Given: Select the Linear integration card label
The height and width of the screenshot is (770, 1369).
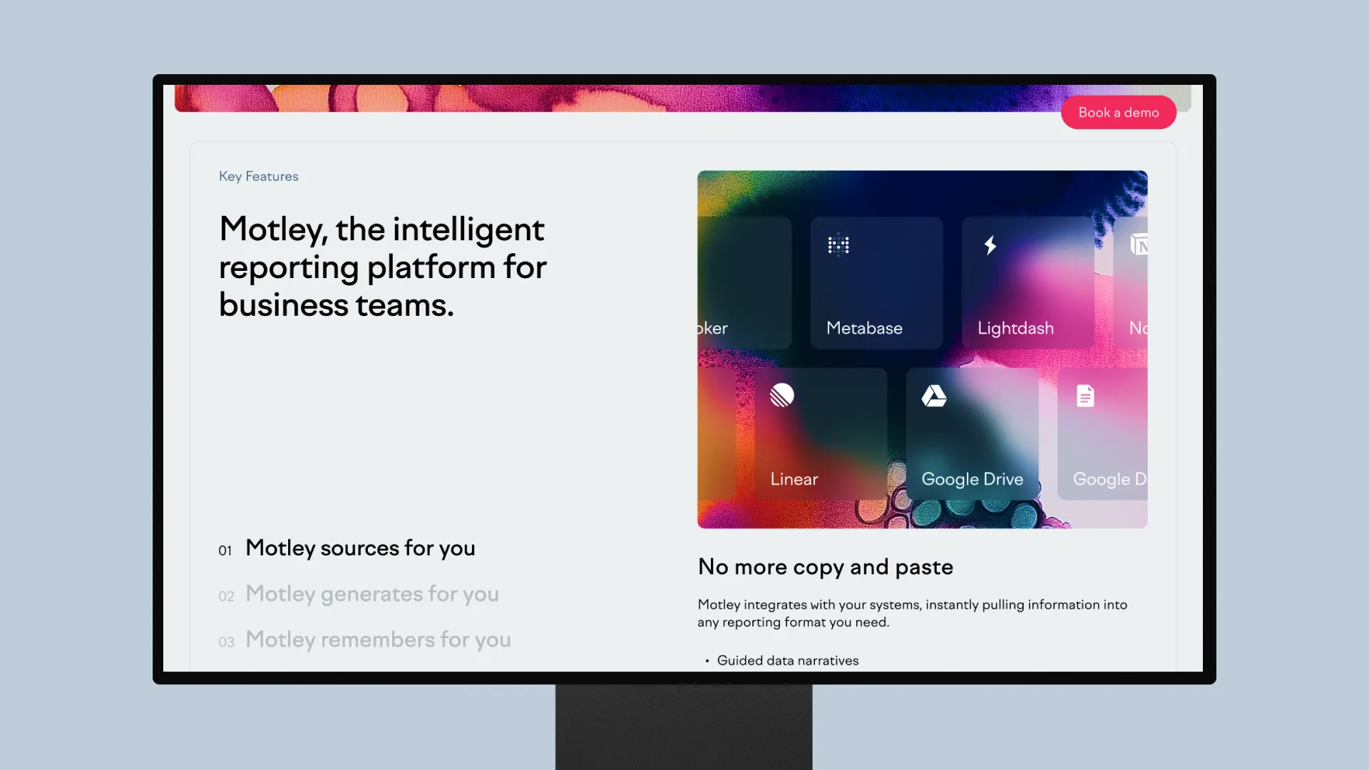Looking at the screenshot, I should 794,479.
